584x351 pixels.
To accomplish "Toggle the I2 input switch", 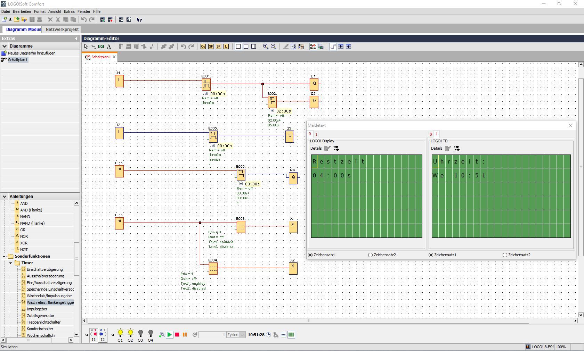I will click(x=103, y=334).
